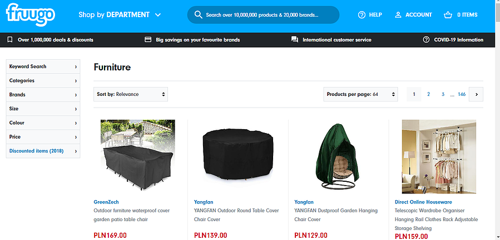Image resolution: width=500 pixels, height=240 pixels.
Task: Open the Account person icon
Action: [398, 15]
